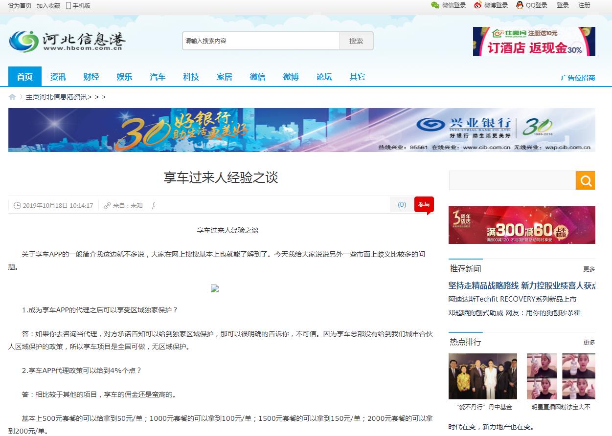Image resolution: width=612 pixels, height=436 pixels.
Task: Click the WeChat login icon
Action: [x=435, y=5]
